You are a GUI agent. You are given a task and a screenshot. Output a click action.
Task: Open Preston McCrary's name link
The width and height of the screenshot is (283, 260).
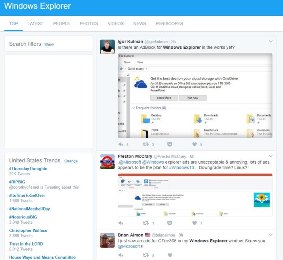pyautogui.click(x=135, y=156)
